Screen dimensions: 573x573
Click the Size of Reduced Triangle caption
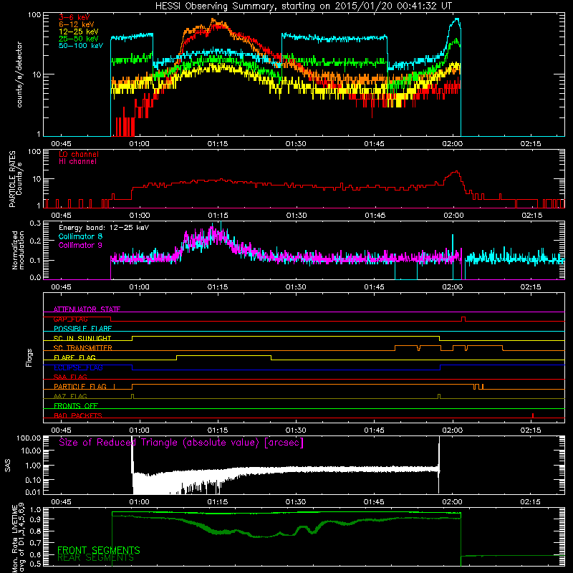pyautogui.click(x=181, y=443)
